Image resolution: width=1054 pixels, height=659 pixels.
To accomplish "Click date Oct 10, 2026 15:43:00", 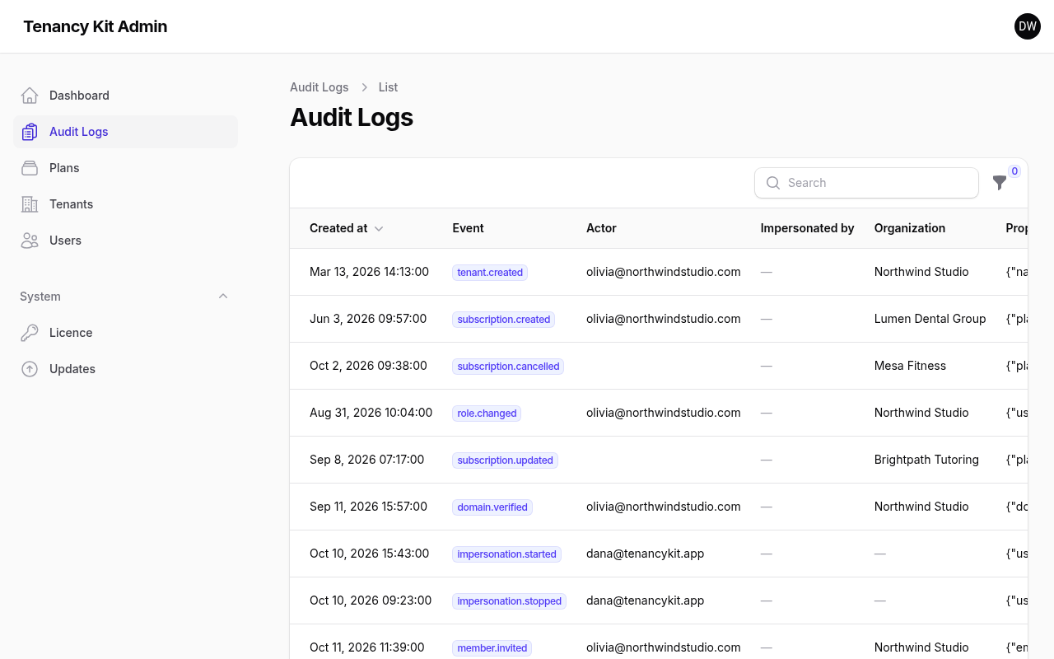I will tap(369, 554).
